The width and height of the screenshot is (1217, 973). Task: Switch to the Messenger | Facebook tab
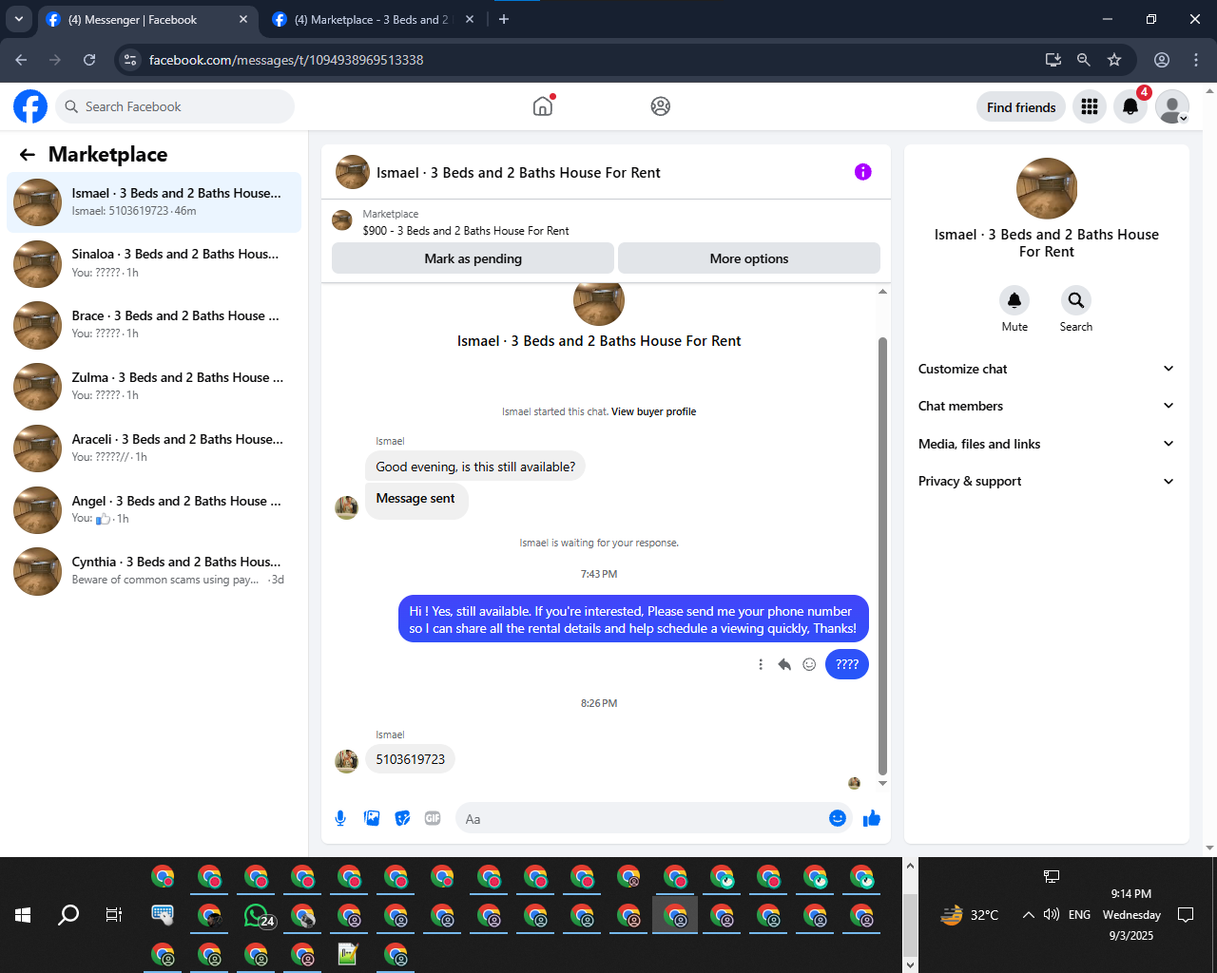tap(148, 20)
